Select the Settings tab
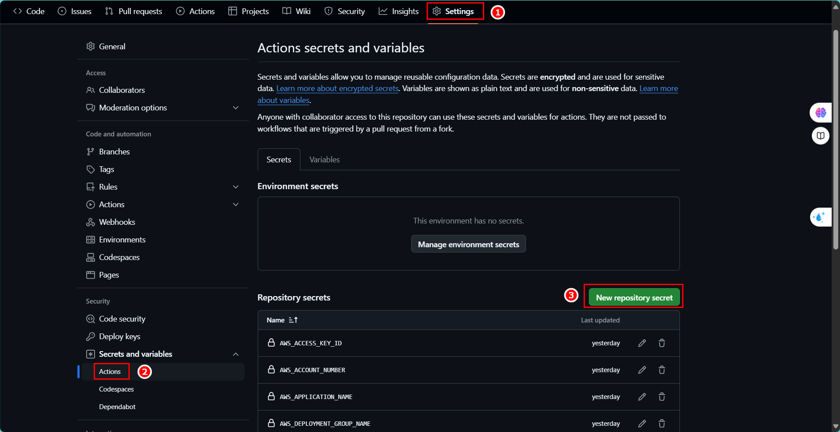This screenshot has height=432, width=840. tap(453, 11)
